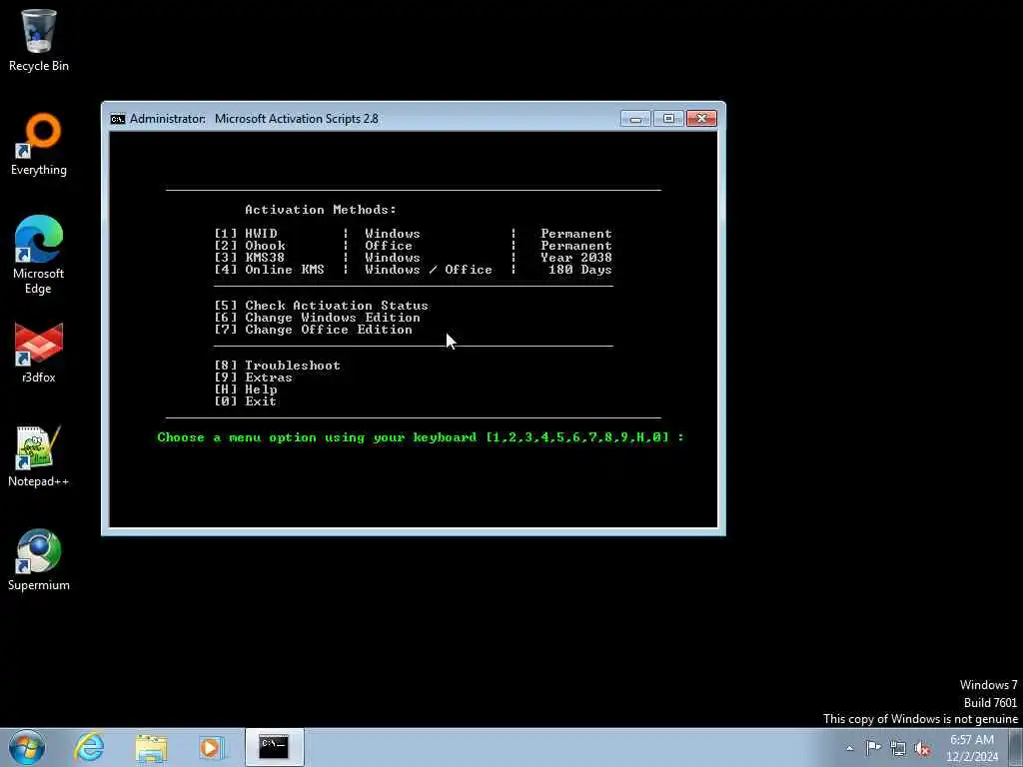The height and width of the screenshot is (767, 1023).
Task: Open the Windows Start orb
Action: coord(27,747)
